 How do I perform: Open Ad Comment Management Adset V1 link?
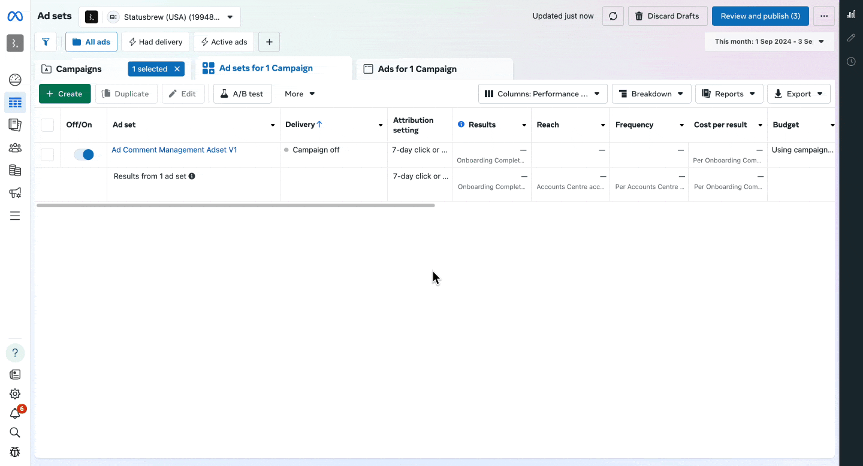(174, 150)
